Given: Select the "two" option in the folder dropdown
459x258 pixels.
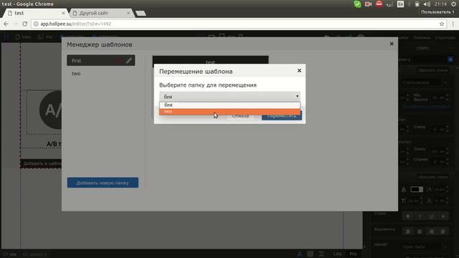Looking at the screenshot, I should pos(229,112).
